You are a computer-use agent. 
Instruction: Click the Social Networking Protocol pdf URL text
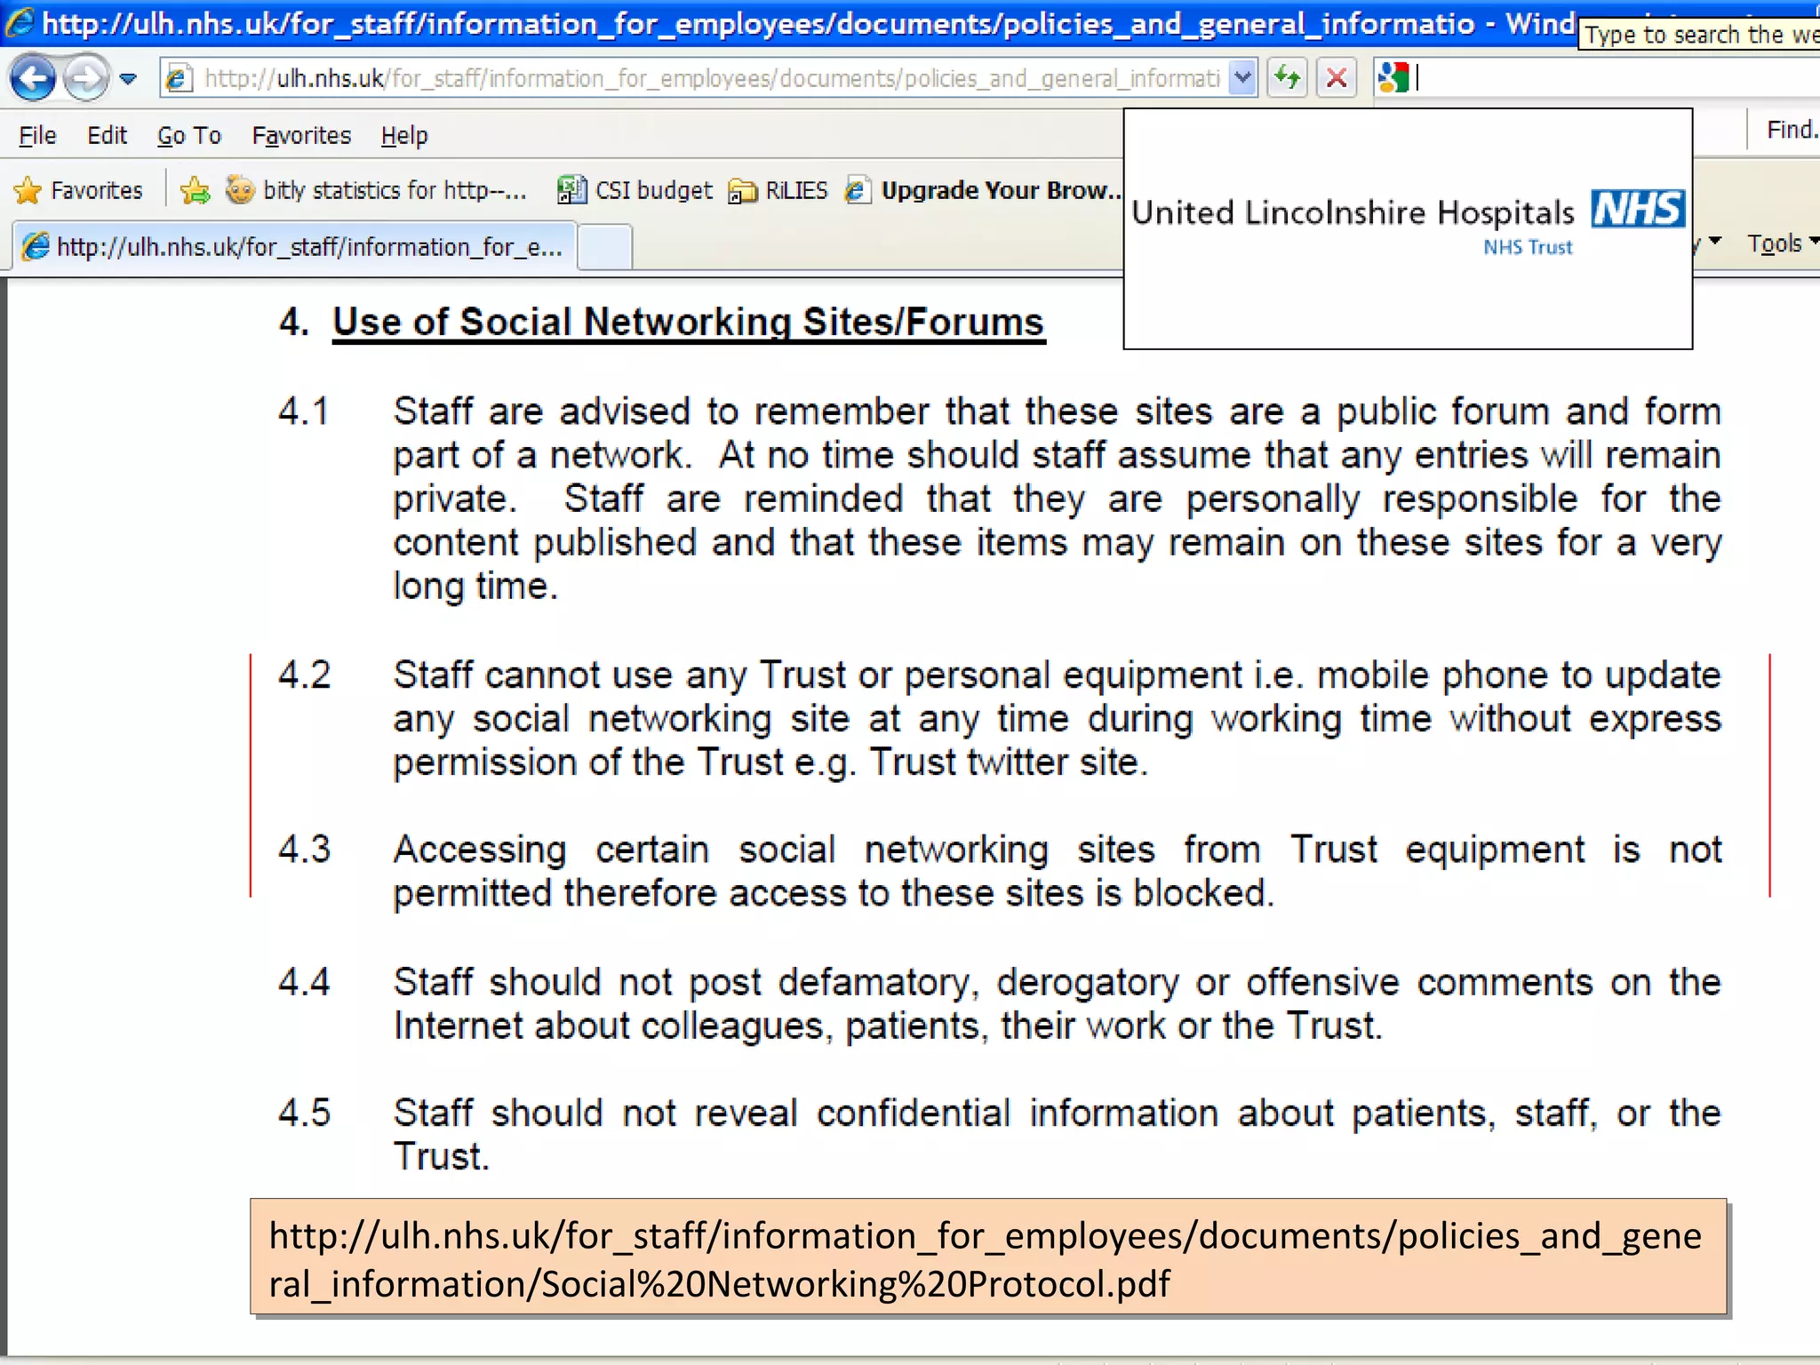coord(985,1259)
